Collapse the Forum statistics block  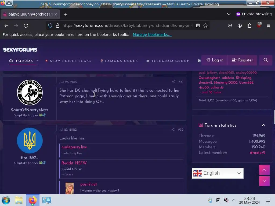click(x=264, y=125)
